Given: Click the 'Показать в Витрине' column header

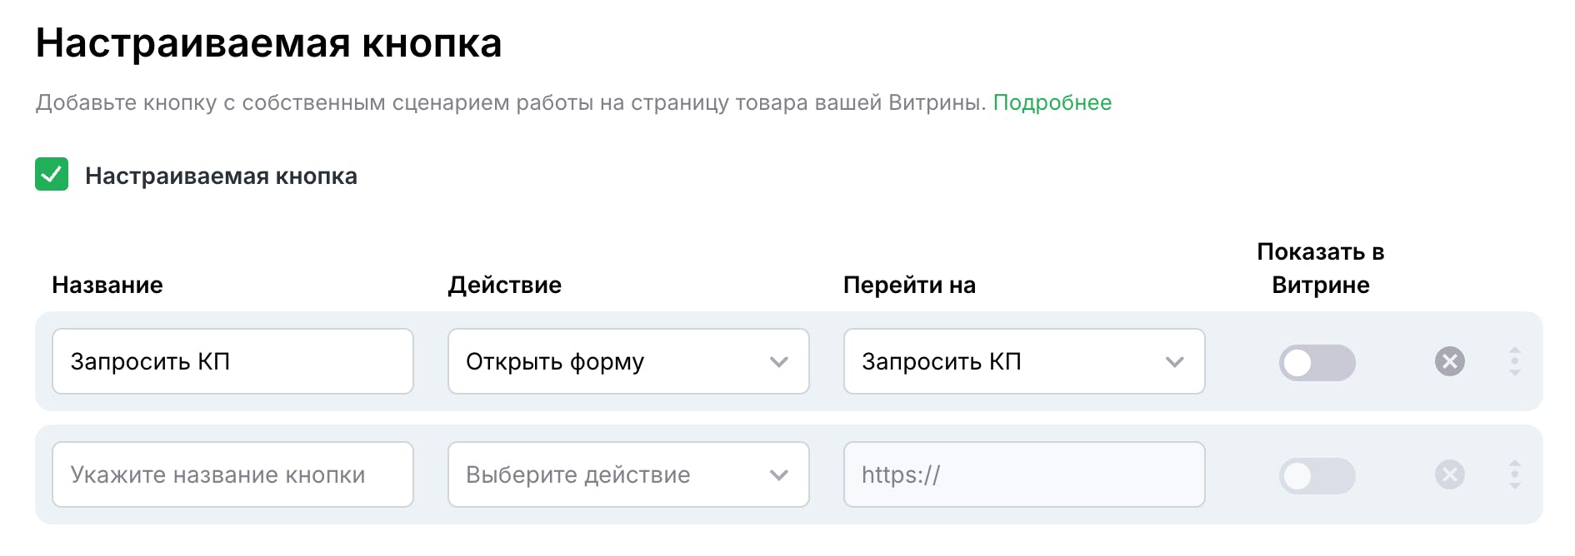Looking at the screenshot, I should point(1320,268).
